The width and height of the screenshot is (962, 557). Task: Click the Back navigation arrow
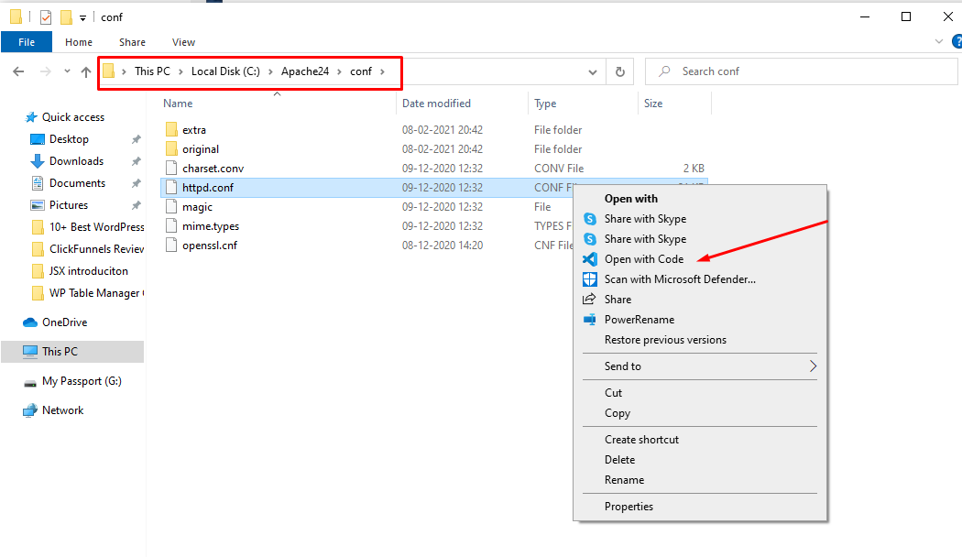(x=18, y=71)
